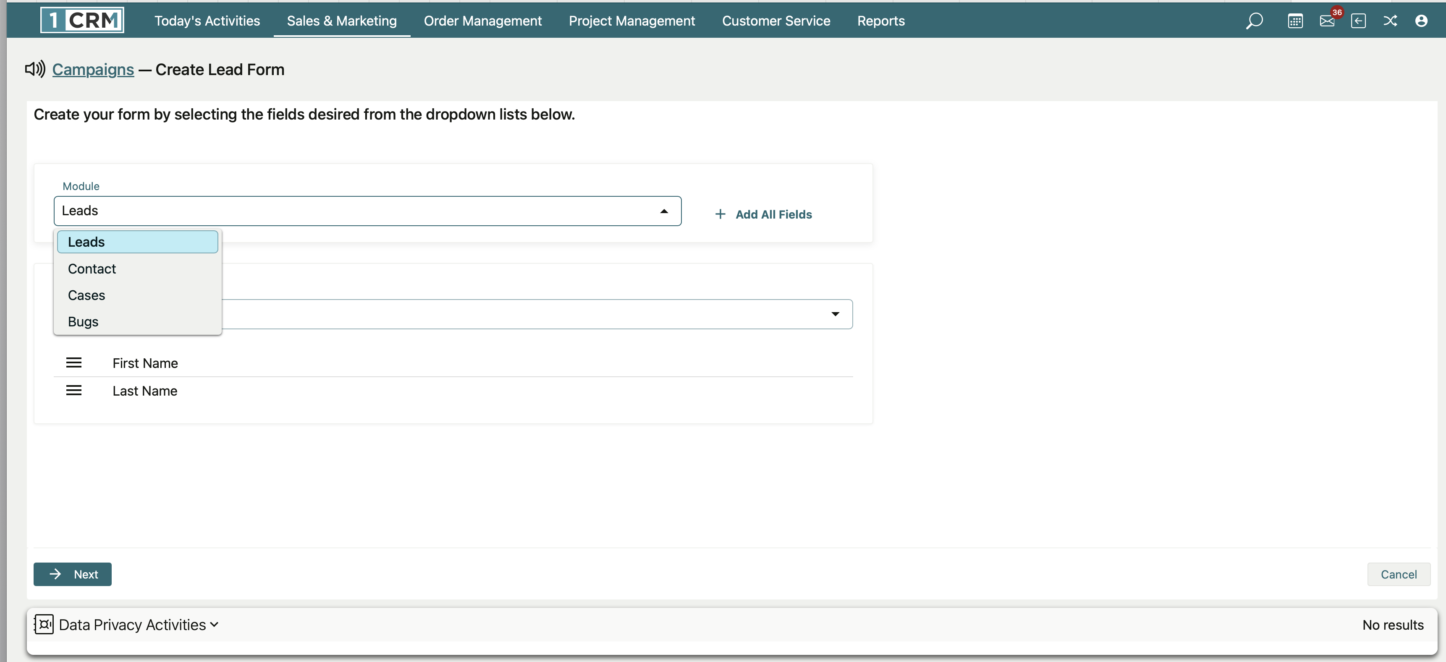The width and height of the screenshot is (1446, 662).
Task: Click the First Name field row
Action: point(453,363)
